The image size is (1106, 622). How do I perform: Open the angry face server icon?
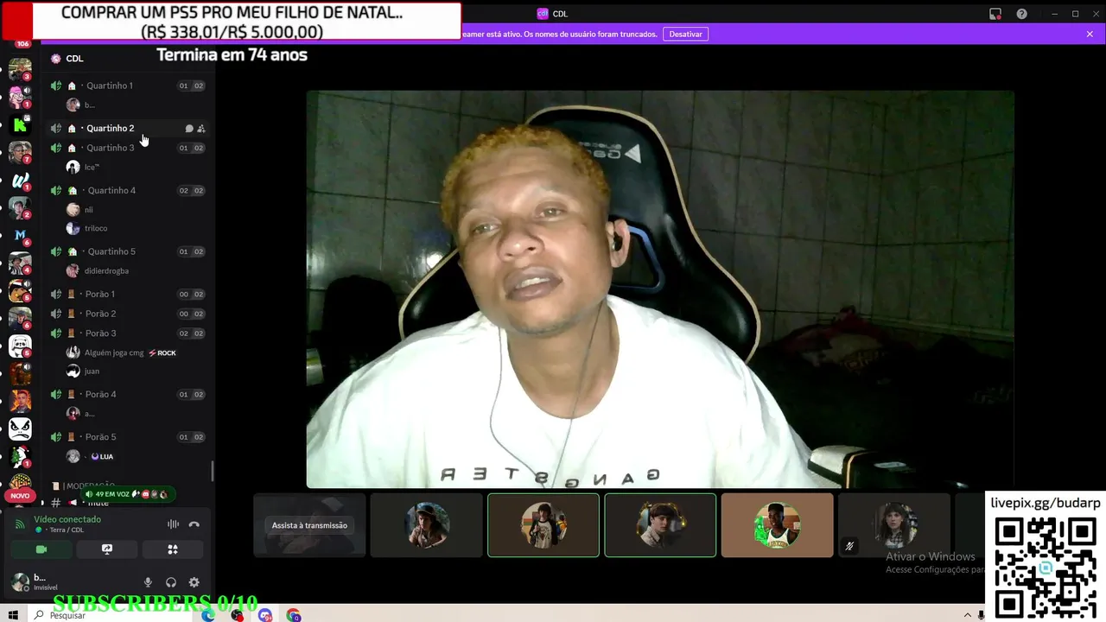click(20, 428)
